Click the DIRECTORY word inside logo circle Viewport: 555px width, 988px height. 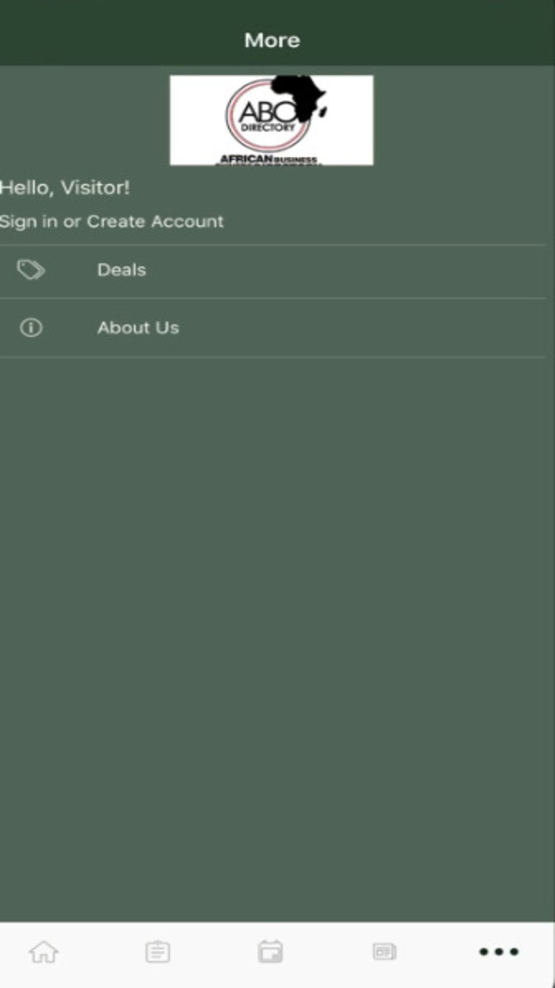coord(268,127)
